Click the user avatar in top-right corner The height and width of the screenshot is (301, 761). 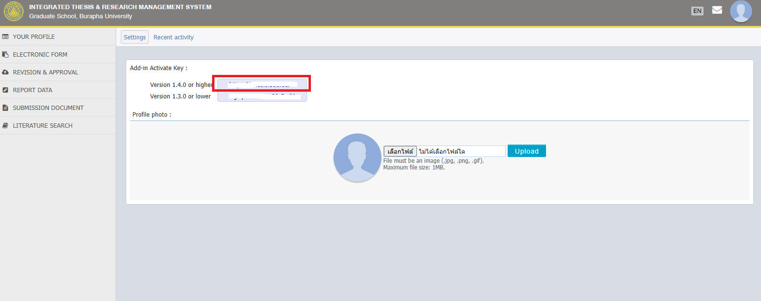pos(740,12)
